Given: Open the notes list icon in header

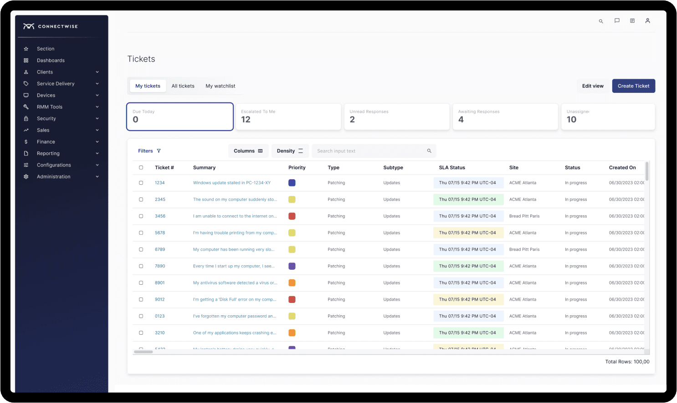Looking at the screenshot, I should tap(632, 20).
